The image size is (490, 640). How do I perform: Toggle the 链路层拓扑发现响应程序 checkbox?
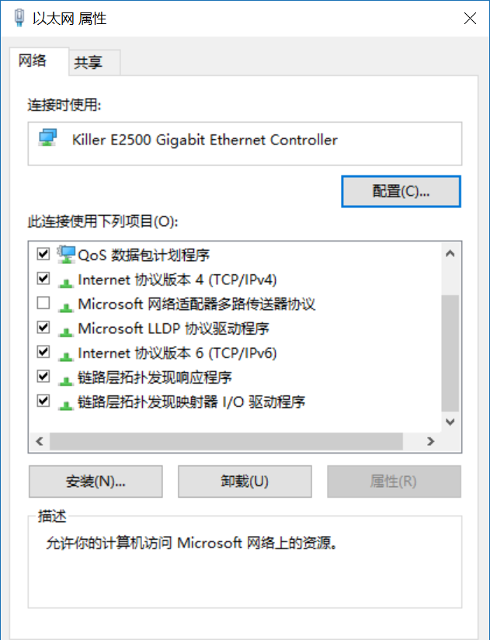[x=43, y=377]
